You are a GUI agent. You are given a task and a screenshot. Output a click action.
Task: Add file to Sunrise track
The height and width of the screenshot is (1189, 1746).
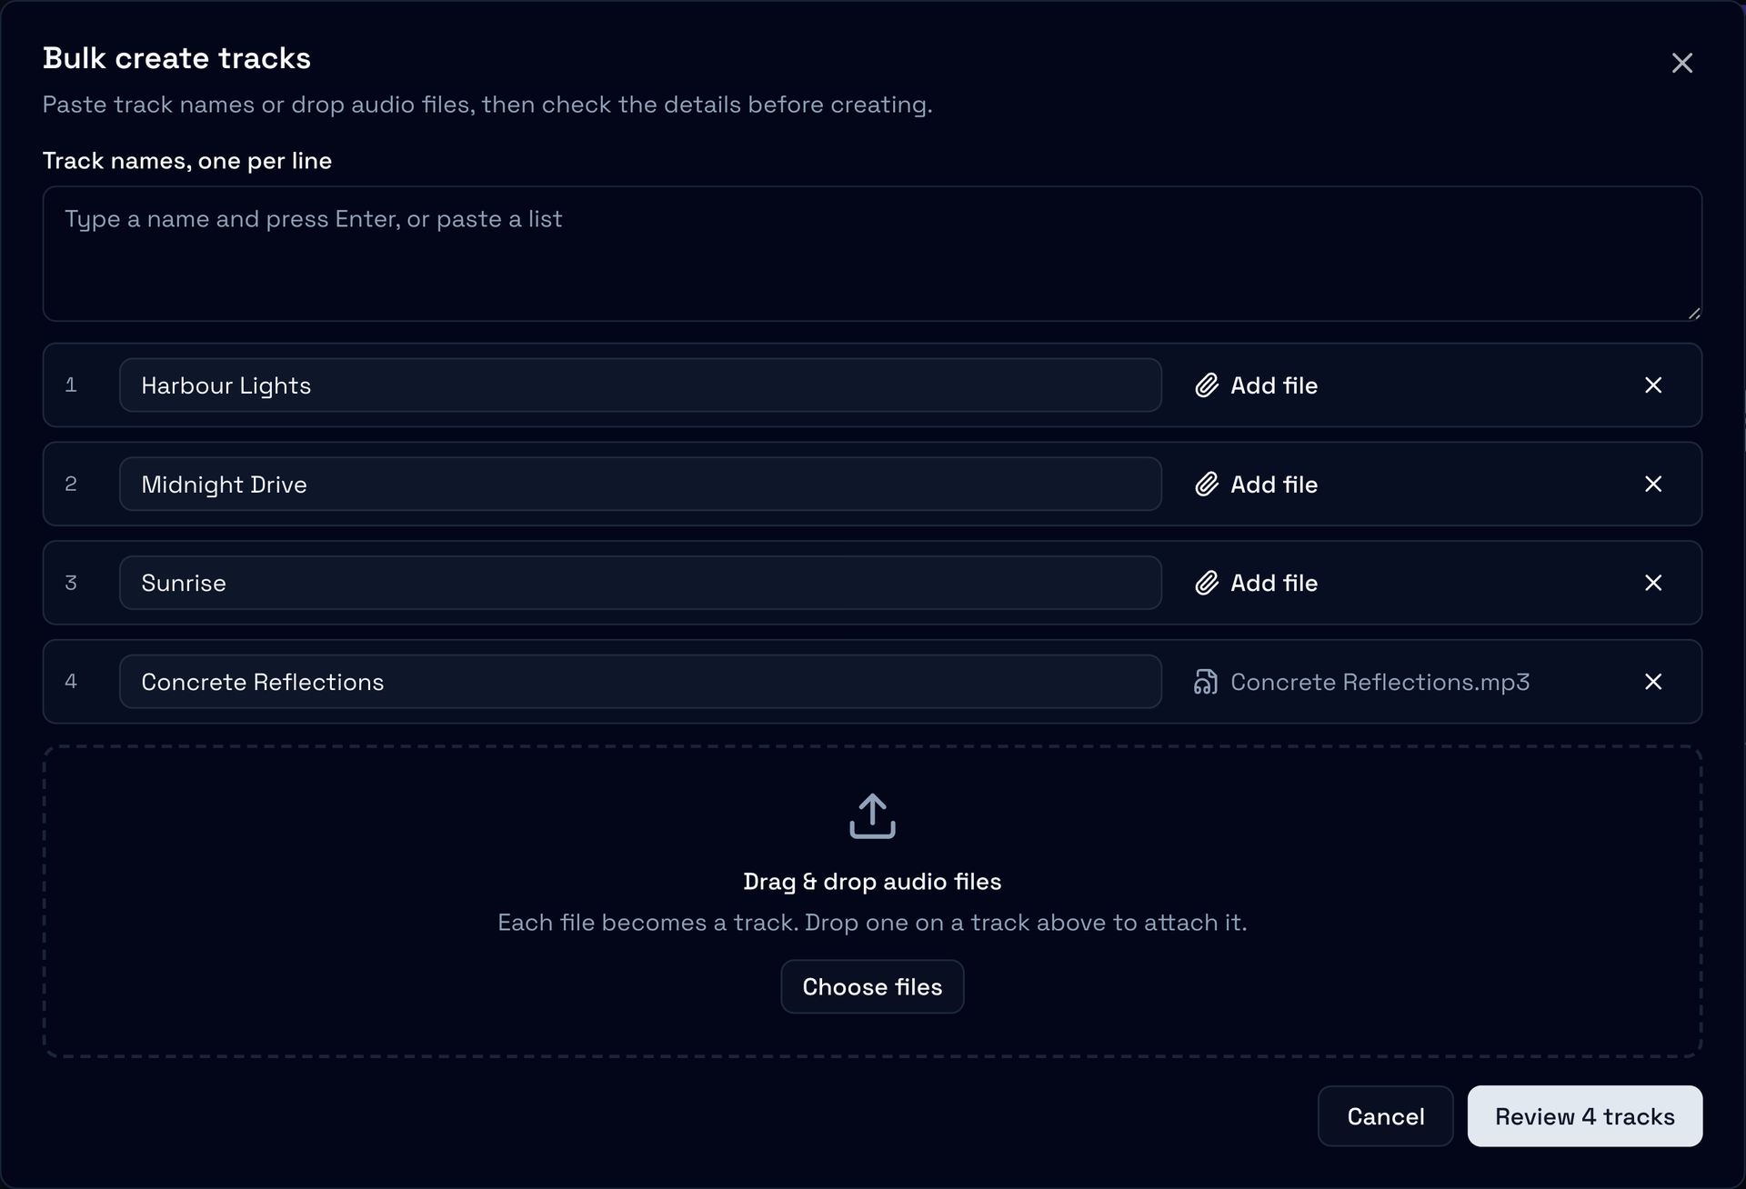click(1256, 583)
